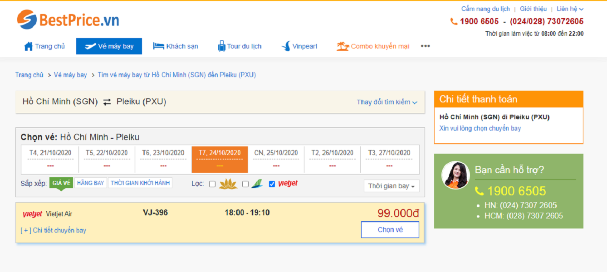This screenshot has height=272, width=607.
Task: Click support agent avatar photo
Action: click(455, 175)
